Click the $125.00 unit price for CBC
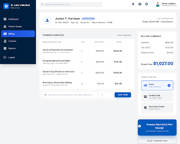 coord(100,62)
